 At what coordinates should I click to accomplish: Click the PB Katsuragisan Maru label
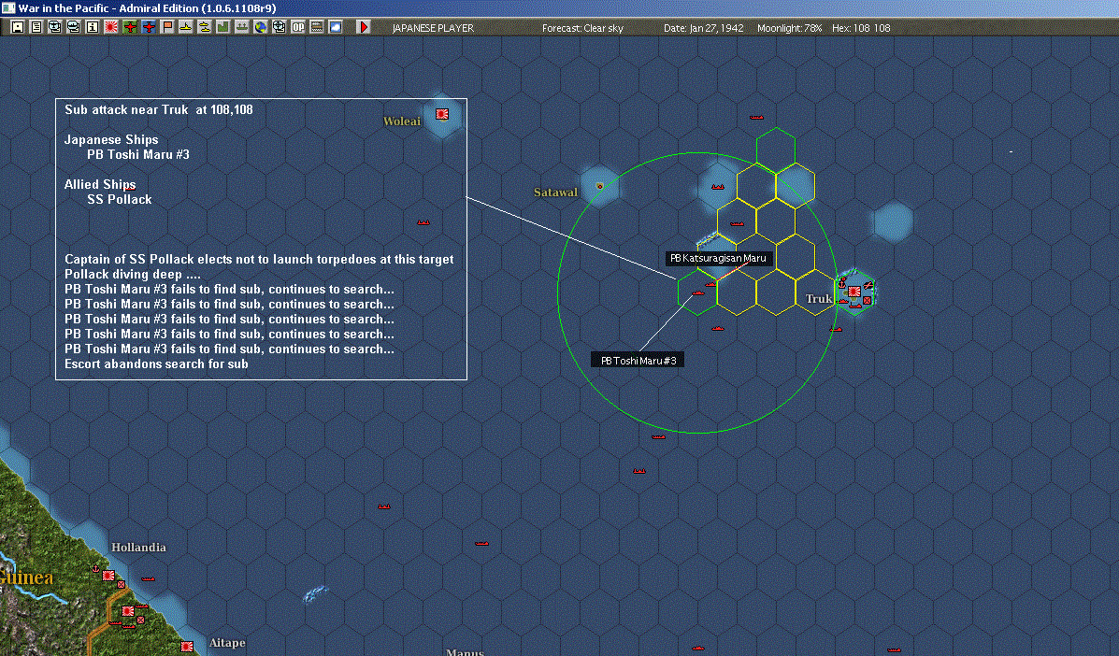(x=718, y=258)
